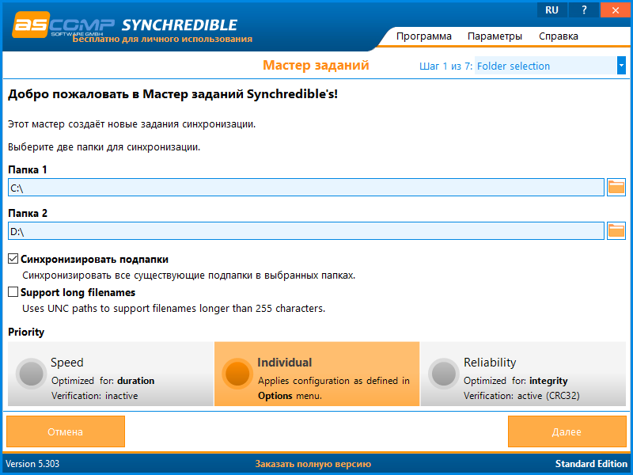Select the Speed priority option
This screenshot has width=633, height=475.
click(111, 374)
